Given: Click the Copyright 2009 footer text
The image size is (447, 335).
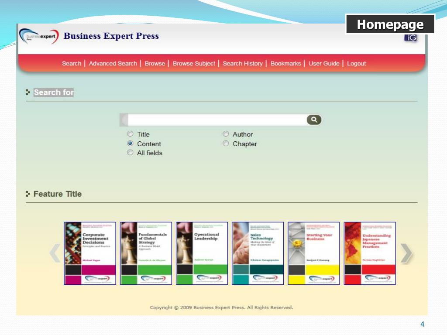Looking at the screenshot, I should click(221, 308).
